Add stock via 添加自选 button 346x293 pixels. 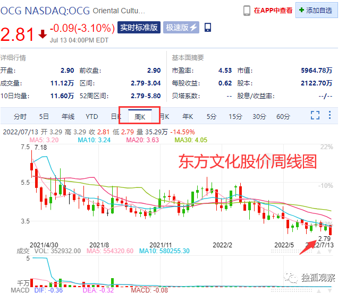[316, 11]
